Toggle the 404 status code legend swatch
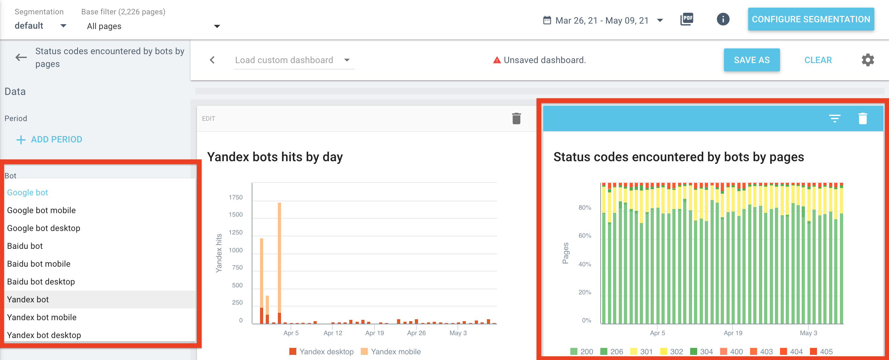The width and height of the screenshot is (889, 360). click(x=784, y=351)
